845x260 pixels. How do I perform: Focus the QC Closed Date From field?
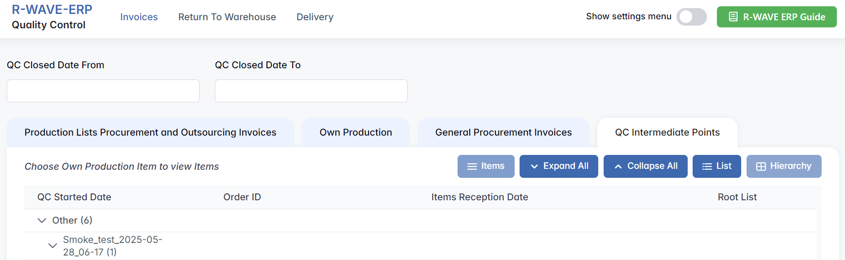[103, 91]
